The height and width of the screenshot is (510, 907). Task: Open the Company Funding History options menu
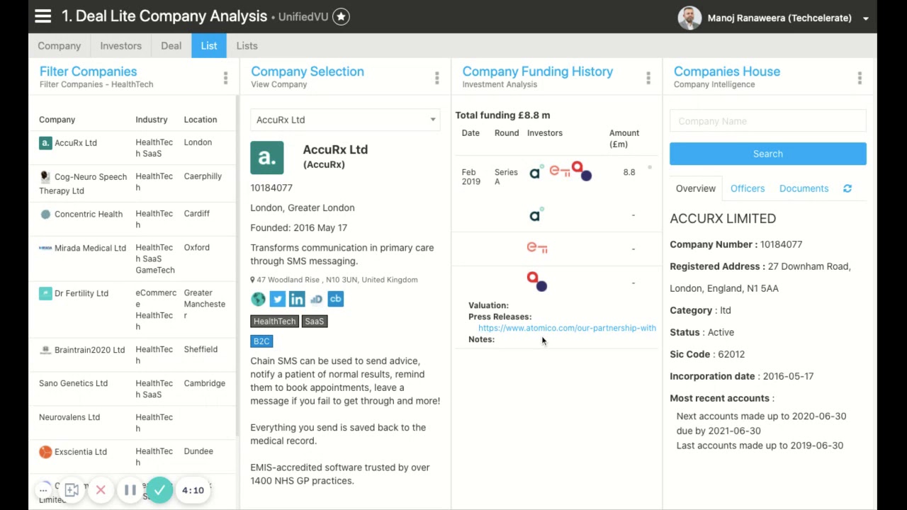pyautogui.click(x=648, y=77)
